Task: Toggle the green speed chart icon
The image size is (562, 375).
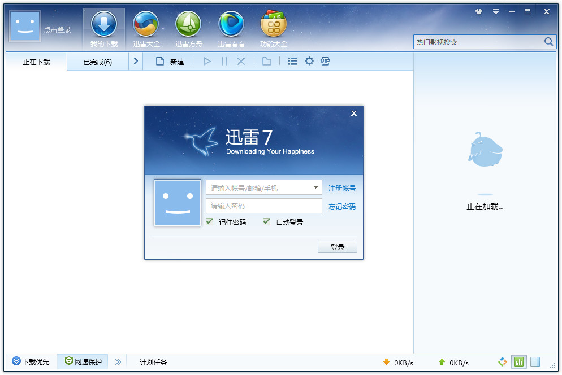Action: pyautogui.click(x=518, y=362)
